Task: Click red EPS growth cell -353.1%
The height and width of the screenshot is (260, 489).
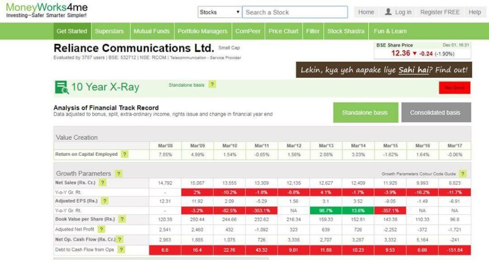Action: [261, 210]
